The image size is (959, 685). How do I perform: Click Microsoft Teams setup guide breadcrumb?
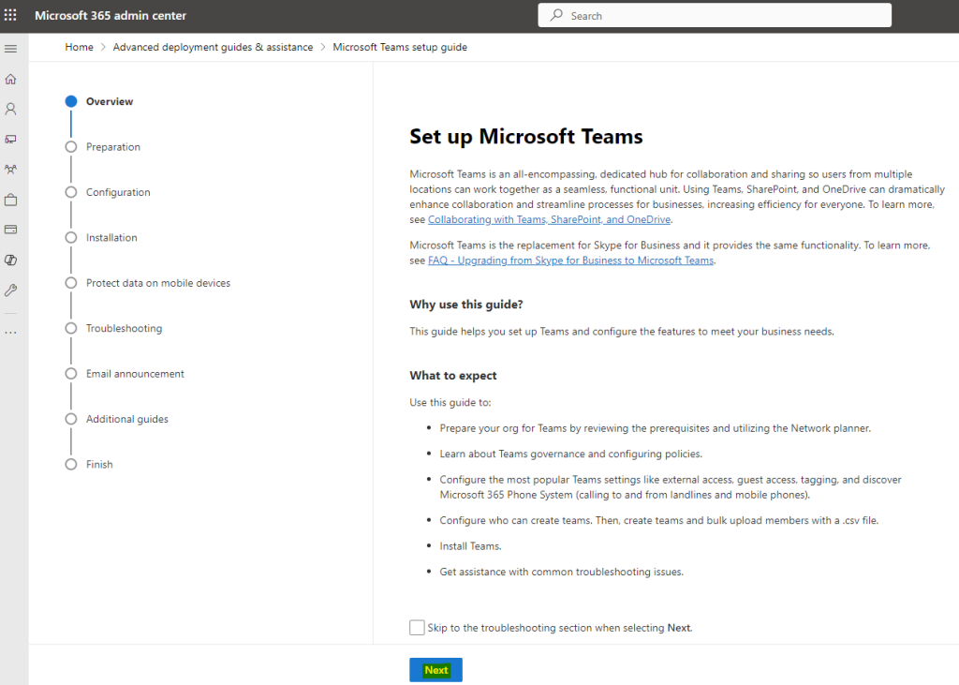(x=400, y=47)
